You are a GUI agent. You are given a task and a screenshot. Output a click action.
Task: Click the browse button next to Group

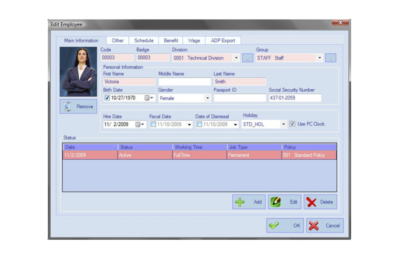pyautogui.click(x=331, y=58)
